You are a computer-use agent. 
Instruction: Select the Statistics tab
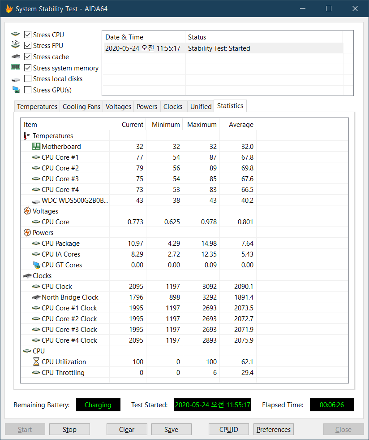click(230, 106)
